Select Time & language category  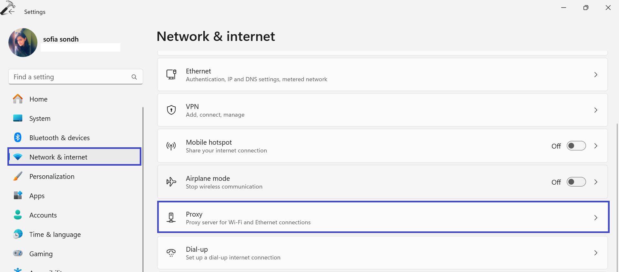pos(55,235)
